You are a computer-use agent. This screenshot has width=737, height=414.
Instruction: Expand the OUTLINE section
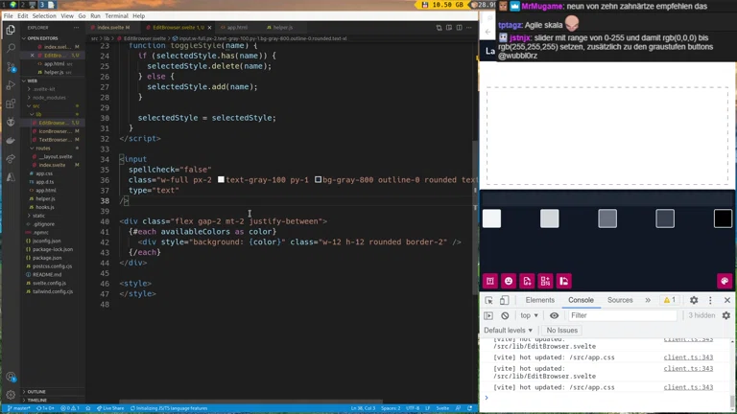pos(36,391)
